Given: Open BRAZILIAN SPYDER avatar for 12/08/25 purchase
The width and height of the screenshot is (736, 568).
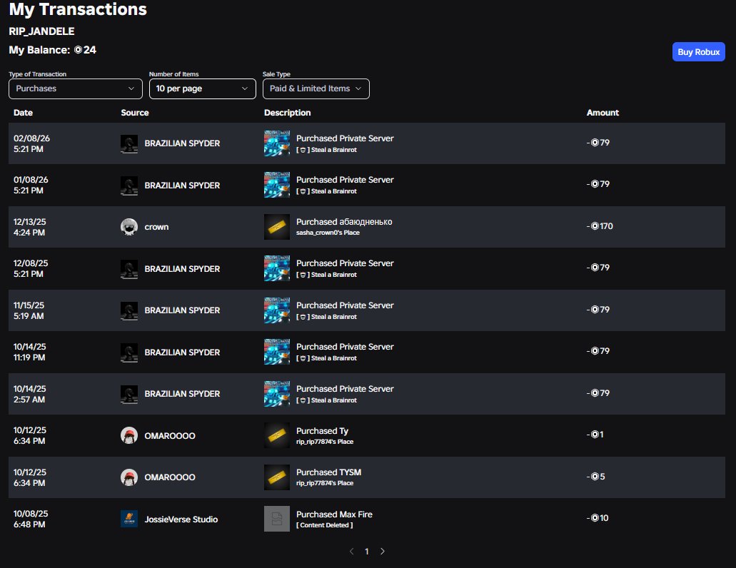Looking at the screenshot, I should [x=129, y=269].
